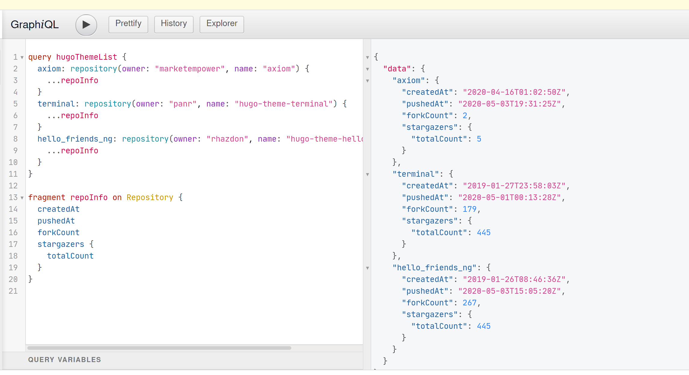Click the empty line 21 in the editor
Image resolution: width=689 pixels, height=375 pixels.
(194, 291)
